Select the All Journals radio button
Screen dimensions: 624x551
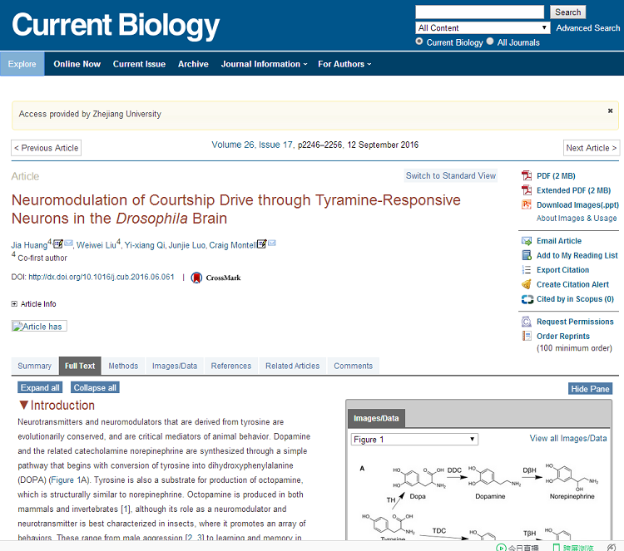(x=490, y=42)
